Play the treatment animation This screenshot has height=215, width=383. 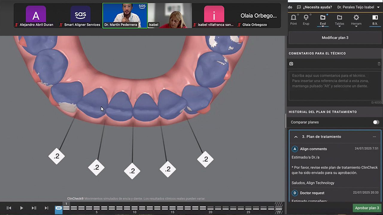pos(22,208)
